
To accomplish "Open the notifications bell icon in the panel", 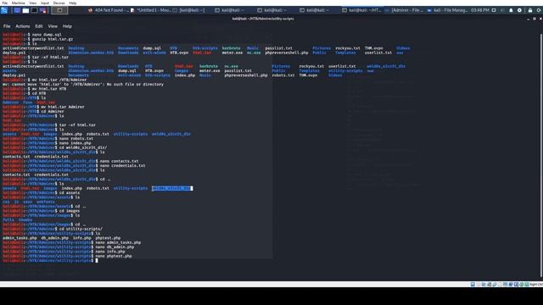I will pyautogui.click(x=511, y=10).
